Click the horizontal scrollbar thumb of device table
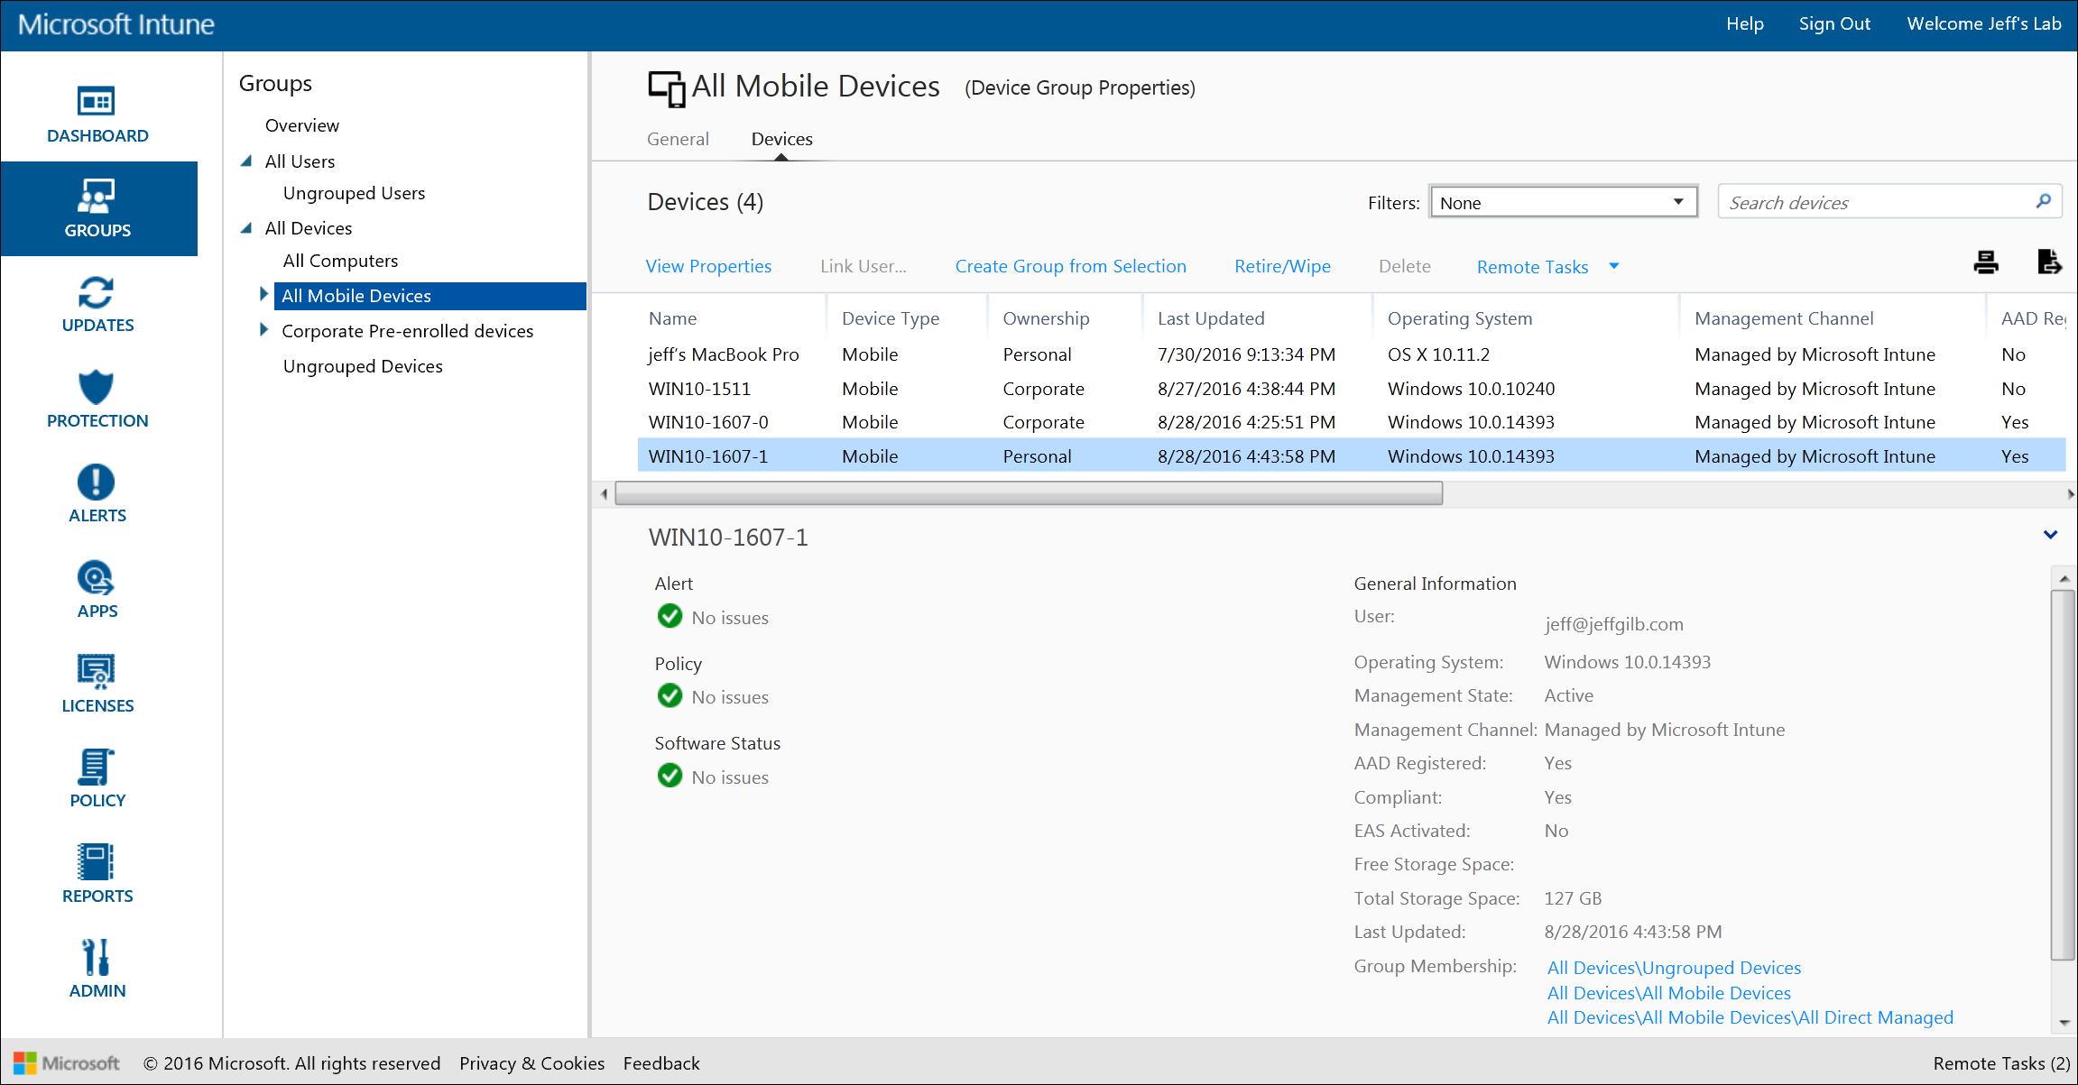Viewport: 2078px width, 1085px height. click(x=1029, y=493)
